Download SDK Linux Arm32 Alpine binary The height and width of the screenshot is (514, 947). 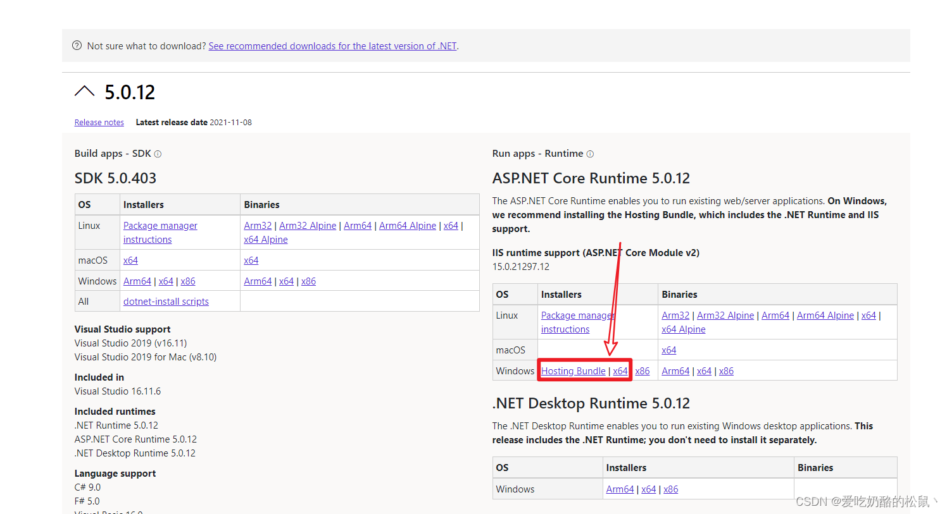click(x=308, y=226)
